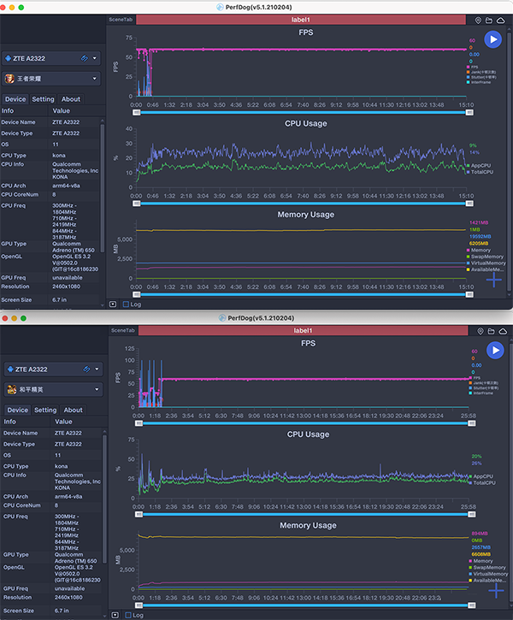Click the blue plus icon in the top window's Memory Usage chart

pyautogui.click(x=494, y=279)
